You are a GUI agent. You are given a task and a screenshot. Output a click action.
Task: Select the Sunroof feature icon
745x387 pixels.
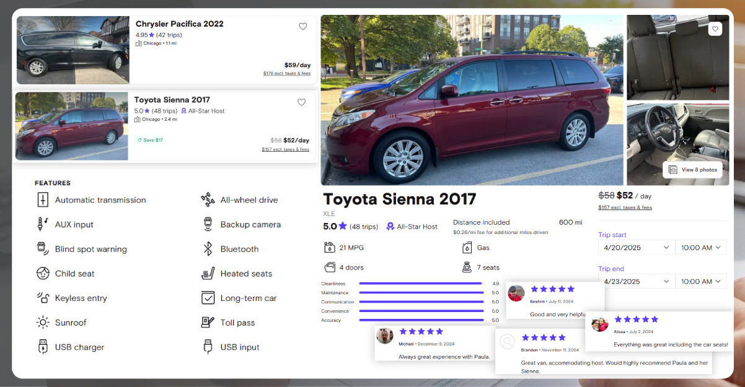coord(43,323)
